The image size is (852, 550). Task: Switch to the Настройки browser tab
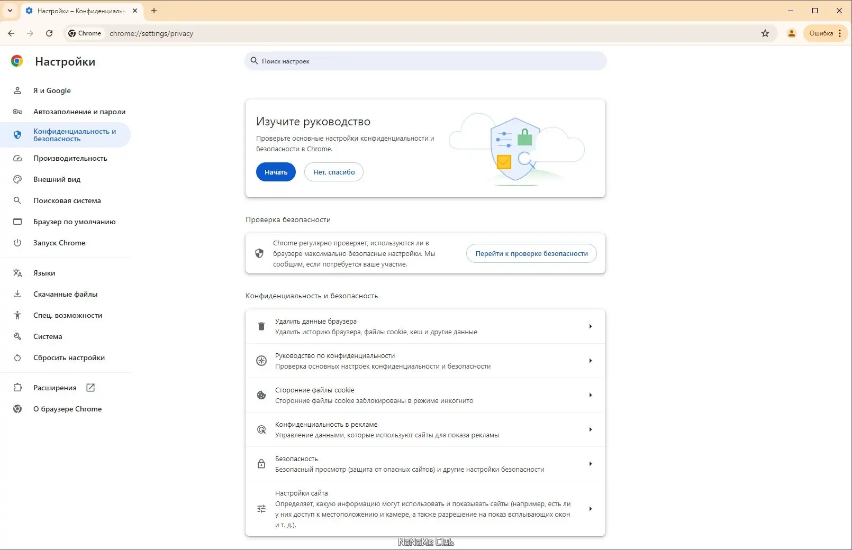click(x=77, y=11)
